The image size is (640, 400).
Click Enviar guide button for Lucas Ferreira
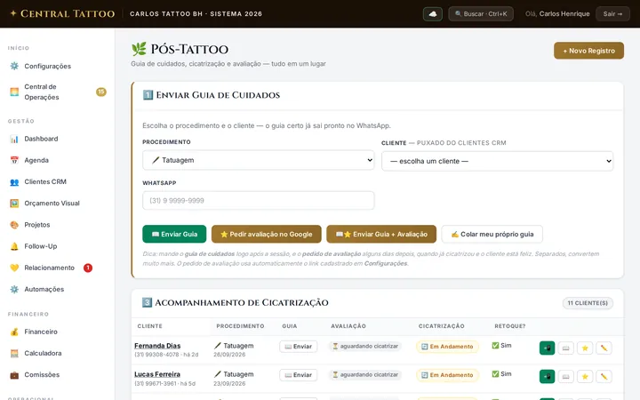[299, 375]
